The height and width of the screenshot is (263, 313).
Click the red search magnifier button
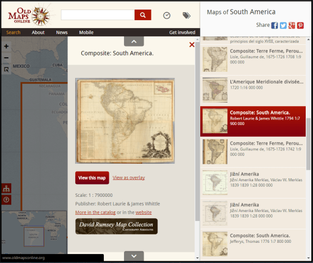(142, 15)
